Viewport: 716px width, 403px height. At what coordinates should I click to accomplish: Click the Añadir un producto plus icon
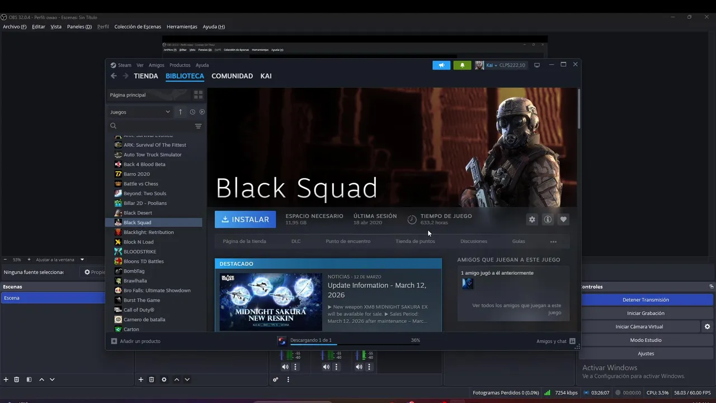[114, 341]
